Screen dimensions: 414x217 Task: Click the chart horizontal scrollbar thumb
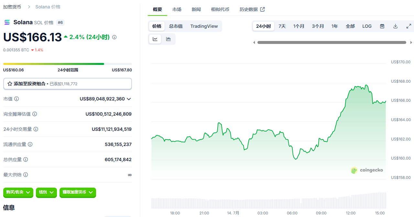click(332, 42)
